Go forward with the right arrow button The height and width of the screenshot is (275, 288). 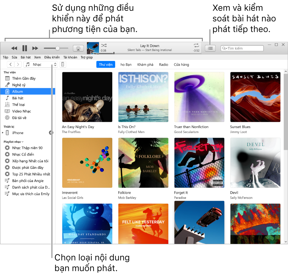[x=18, y=65]
